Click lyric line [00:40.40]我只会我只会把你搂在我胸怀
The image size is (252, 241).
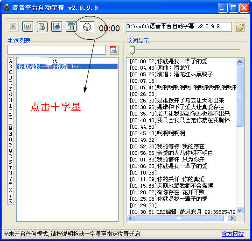[180, 120]
